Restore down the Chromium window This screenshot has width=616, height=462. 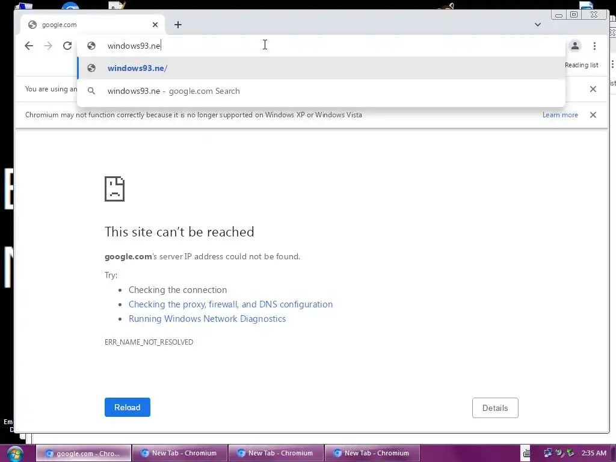[x=574, y=14]
